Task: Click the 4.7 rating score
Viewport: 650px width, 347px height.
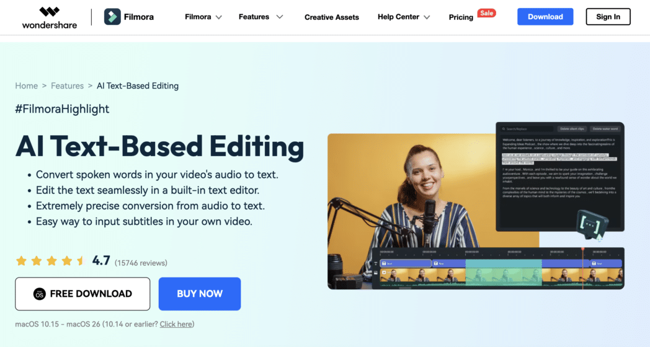Action: [100, 260]
